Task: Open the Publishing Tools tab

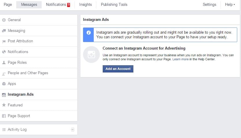Action: tap(114, 5)
